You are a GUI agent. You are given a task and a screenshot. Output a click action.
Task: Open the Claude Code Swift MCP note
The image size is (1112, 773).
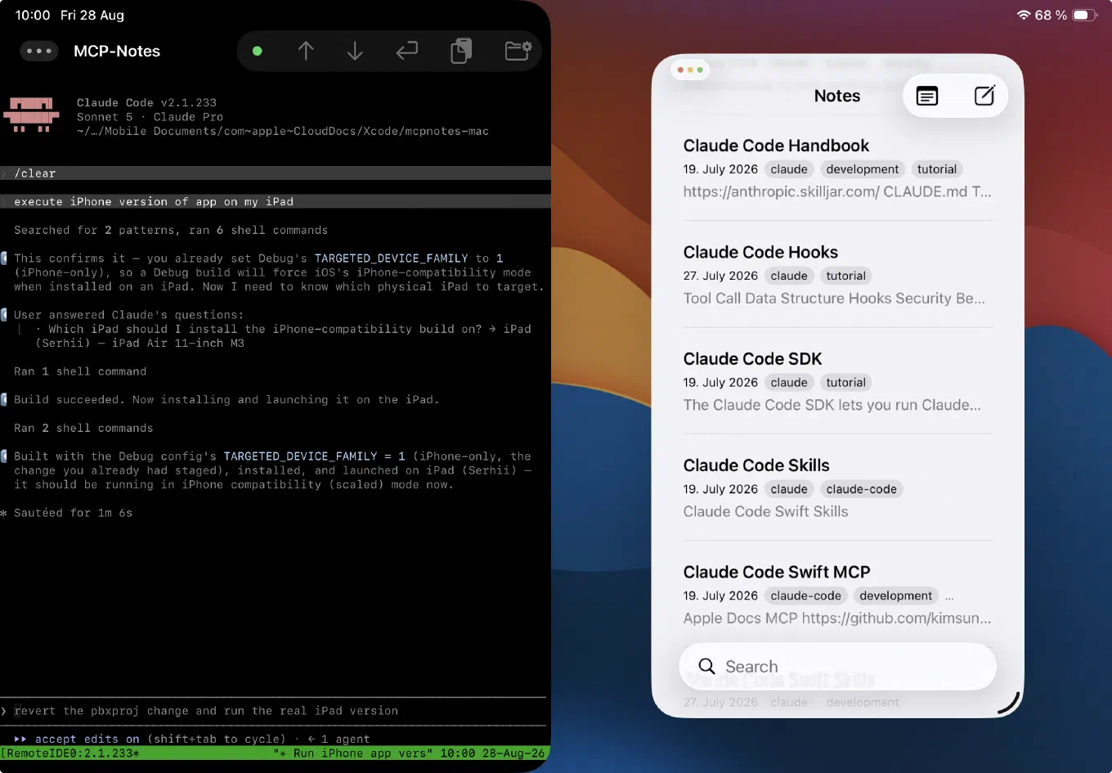click(837, 595)
